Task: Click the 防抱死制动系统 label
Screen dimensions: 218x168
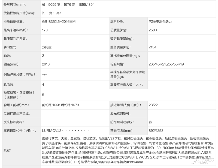Action: click(122, 122)
